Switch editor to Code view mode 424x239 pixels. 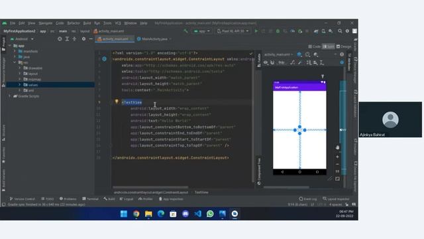click(x=315, y=46)
